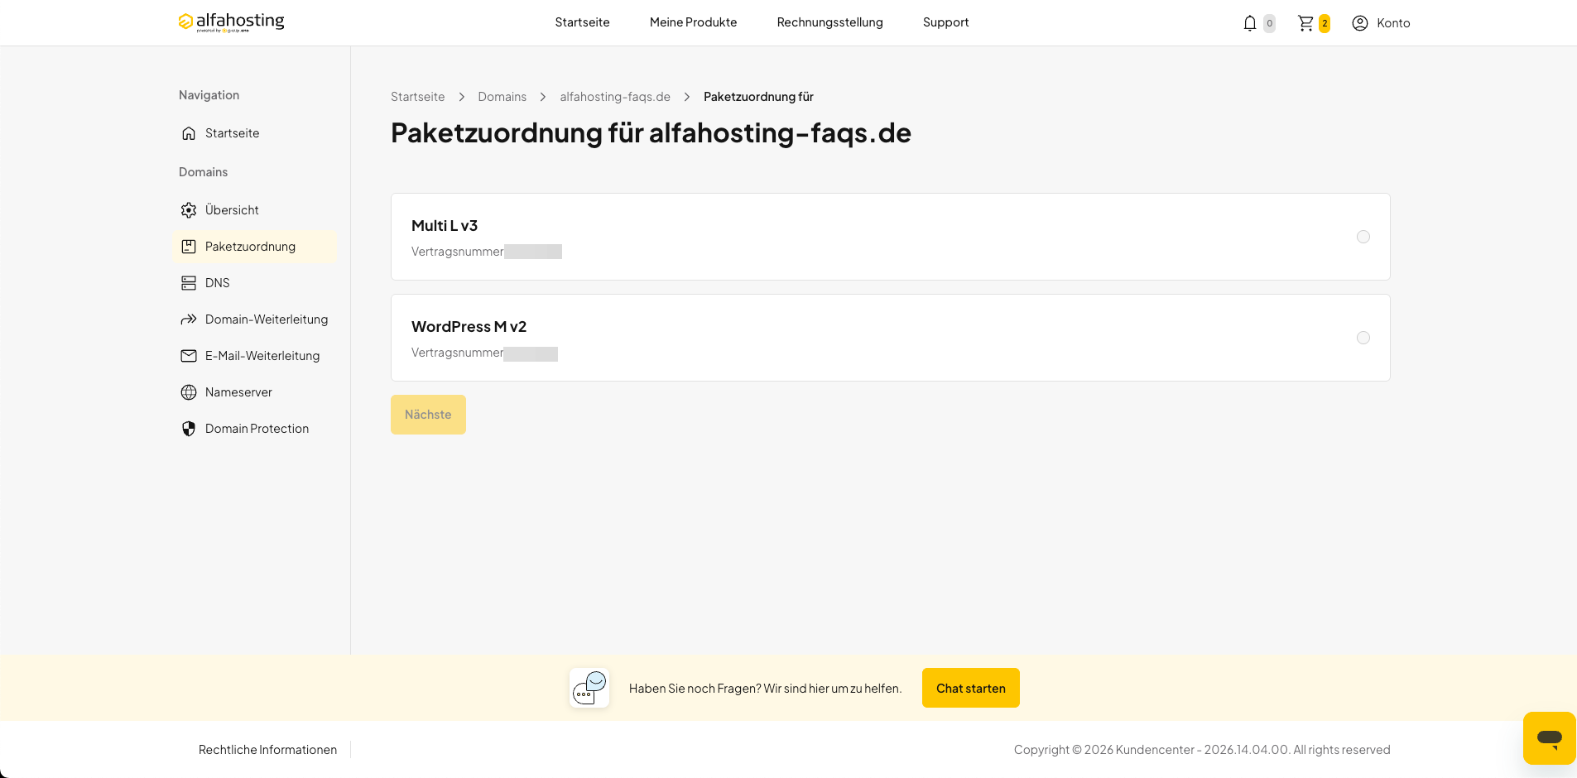The width and height of the screenshot is (1577, 778).
Task: Open Paketzuordnung sidebar item
Action: click(x=255, y=247)
